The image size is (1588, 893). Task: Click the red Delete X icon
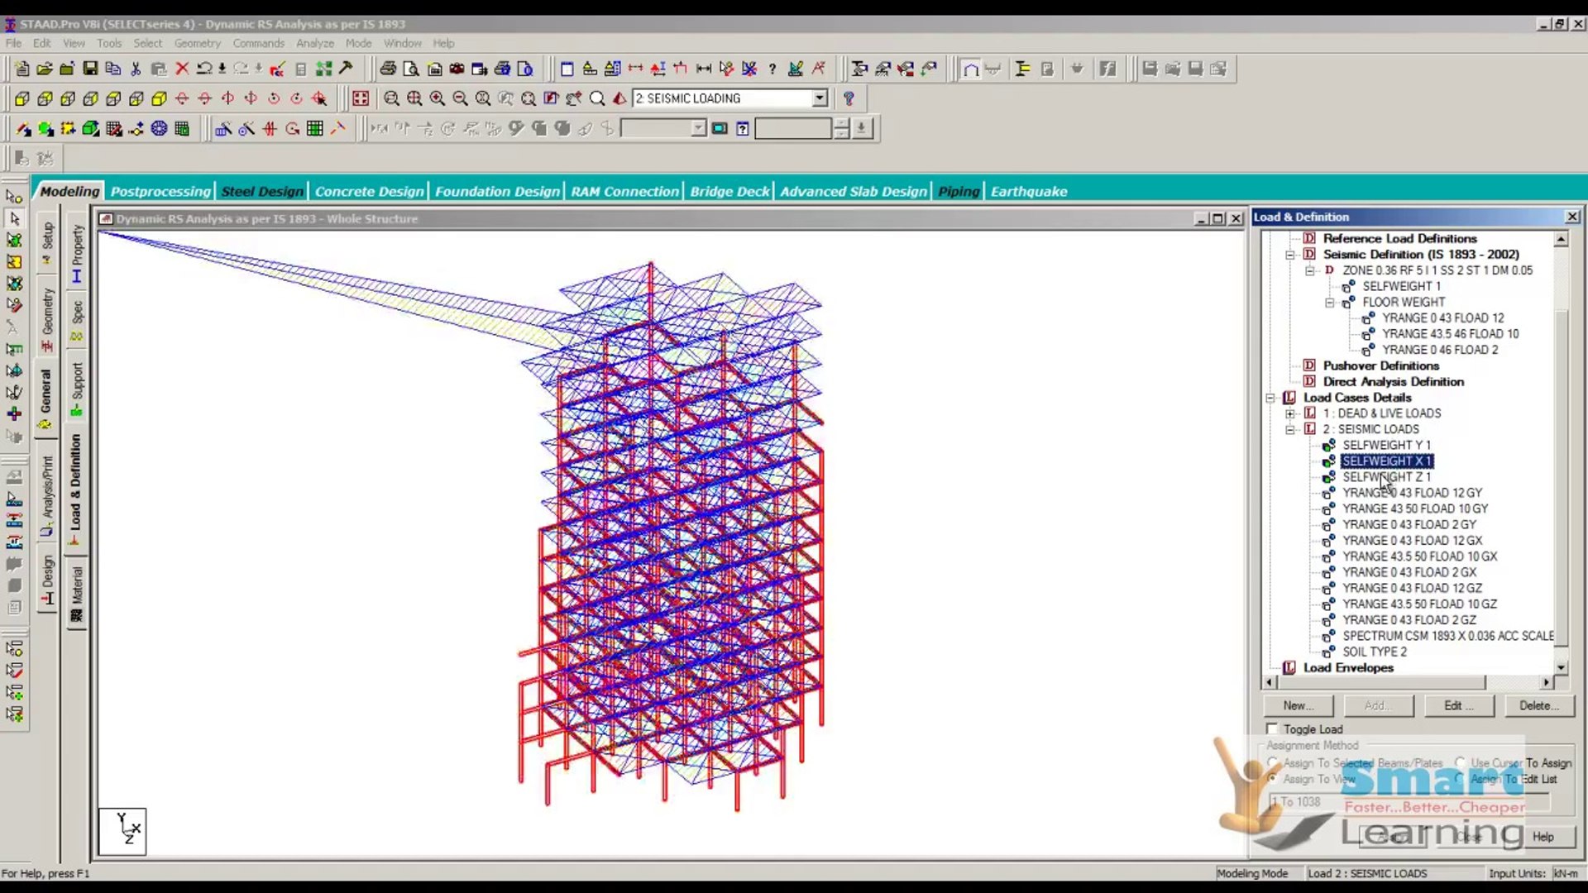coord(182,69)
